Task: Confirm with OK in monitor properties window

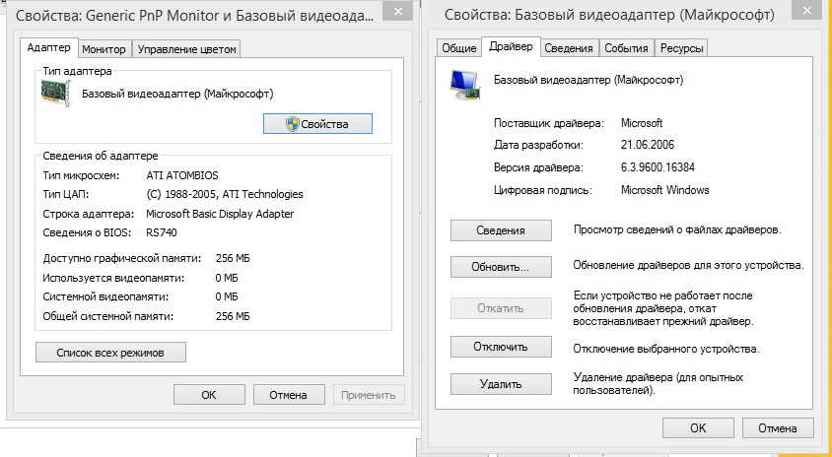Action: click(209, 395)
